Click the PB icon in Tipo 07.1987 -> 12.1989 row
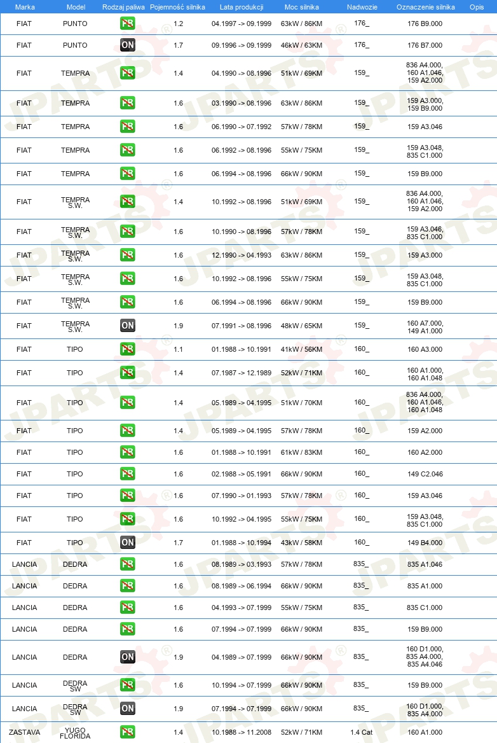This screenshot has height=743, width=497. 127,373
